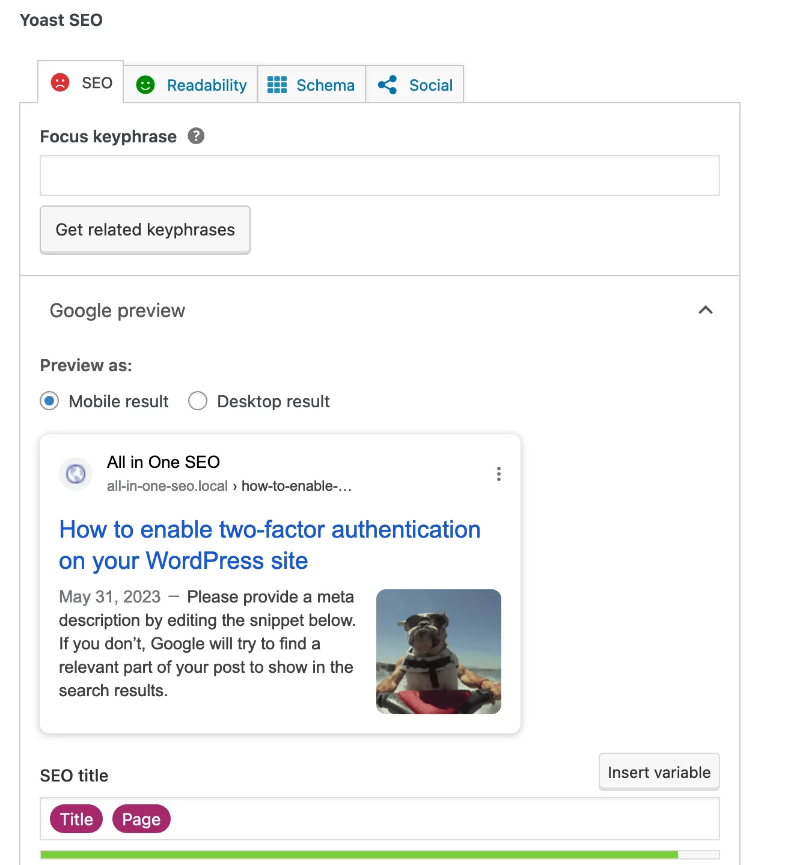Image resolution: width=785 pixels, height=865 pixels.
Task: Click the blue preview title link
Action: pyautogui.click(x=270, y=545)
